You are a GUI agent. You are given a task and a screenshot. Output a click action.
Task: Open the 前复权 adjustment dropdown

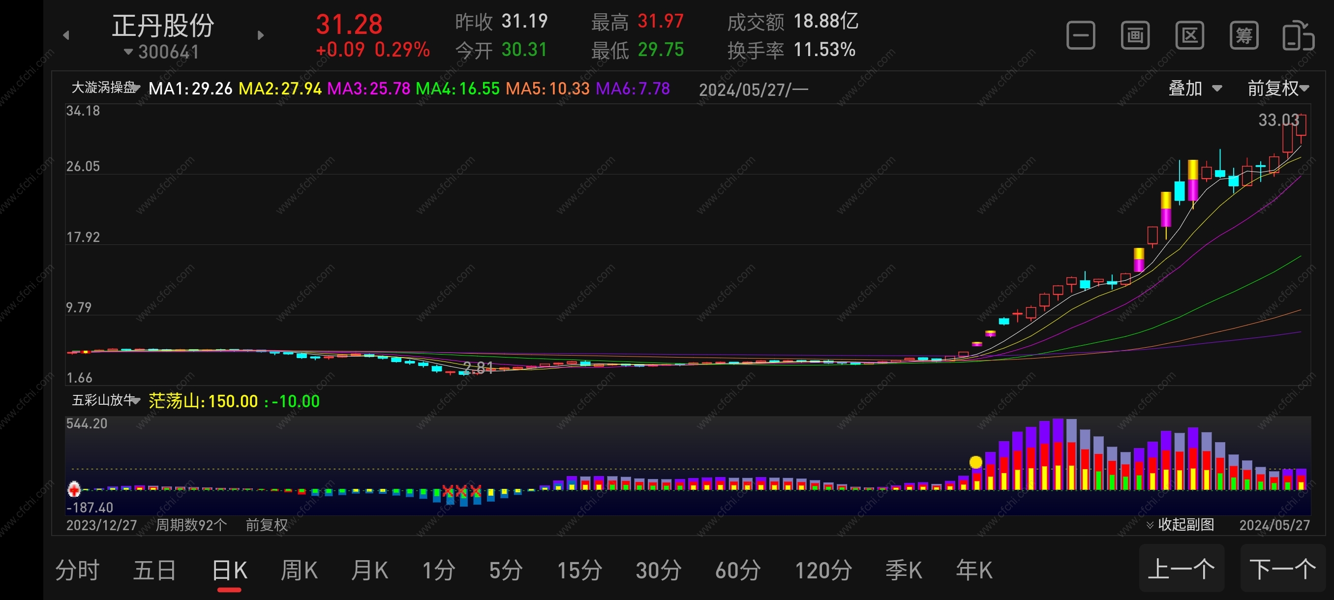click(1277, 89)
